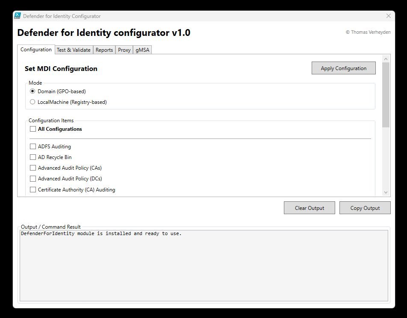
Task: Enable Advanced Audit Policy (DCs)
Action: coord(33,178)
